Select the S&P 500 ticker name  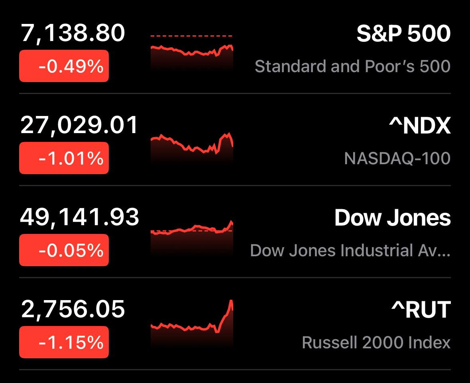403,34
